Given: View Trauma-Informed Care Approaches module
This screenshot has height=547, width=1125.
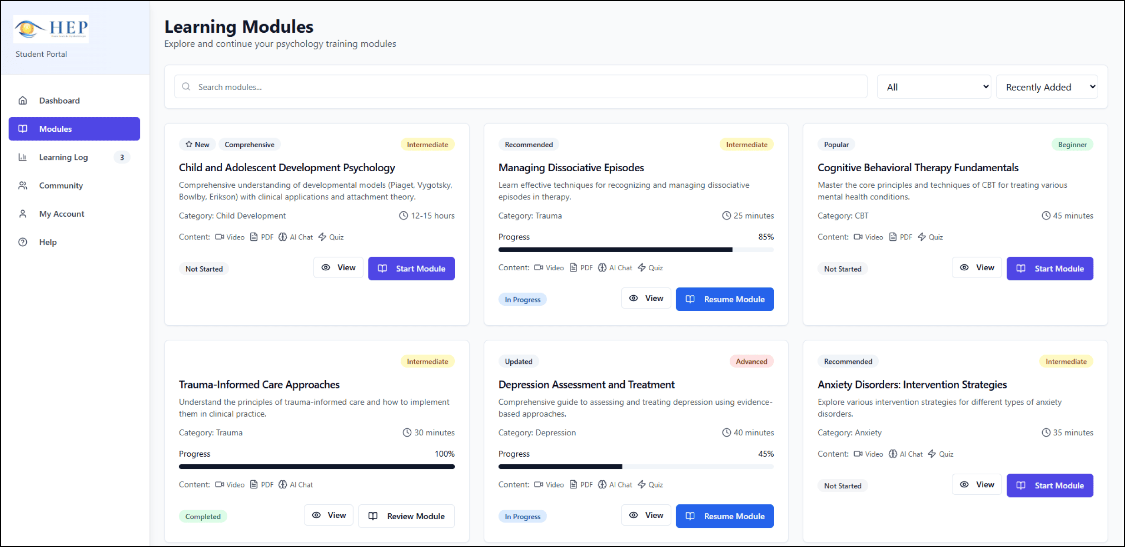Looking at the screenshot, I should (x=329, y=515).
